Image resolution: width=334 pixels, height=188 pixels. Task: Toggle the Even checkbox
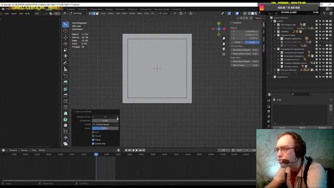point(93,132)
